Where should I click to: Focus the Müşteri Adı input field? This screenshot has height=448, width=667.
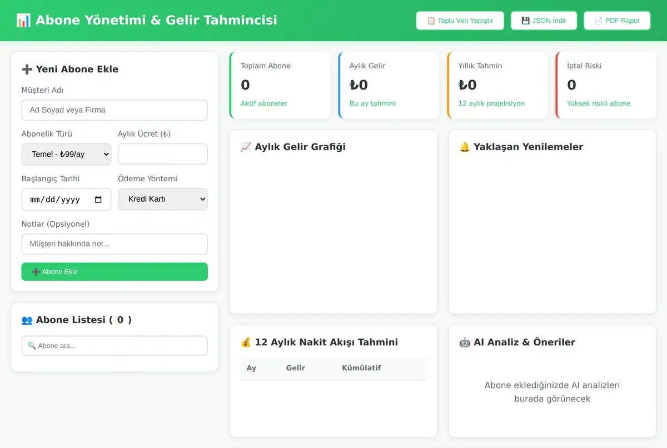pos(115,110)
